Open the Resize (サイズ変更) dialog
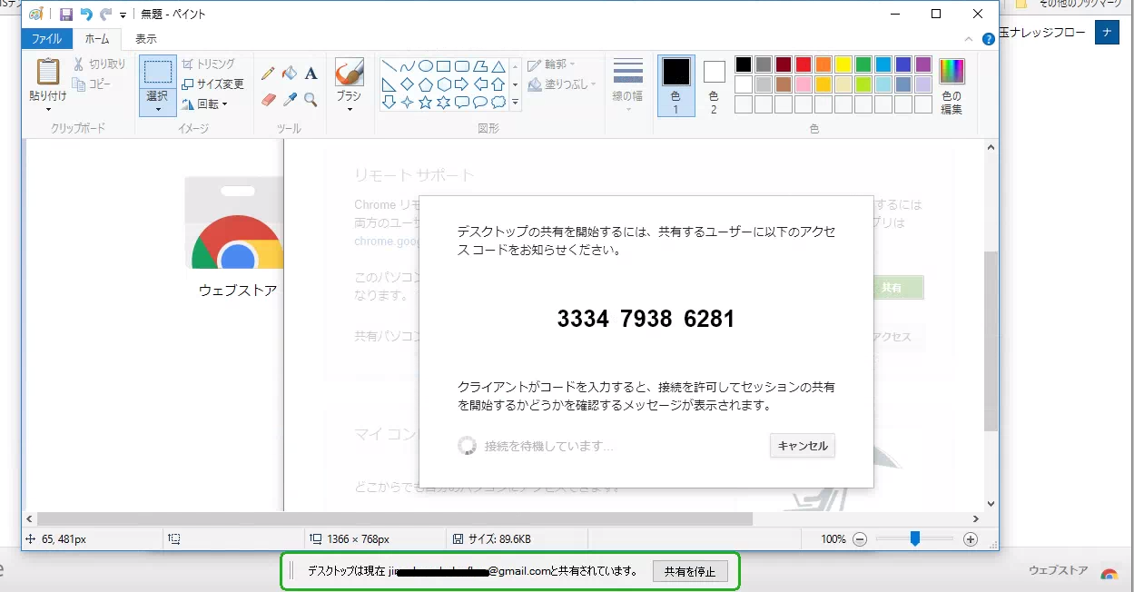Viewport: 1134px width, 592px height. [212, 84]
